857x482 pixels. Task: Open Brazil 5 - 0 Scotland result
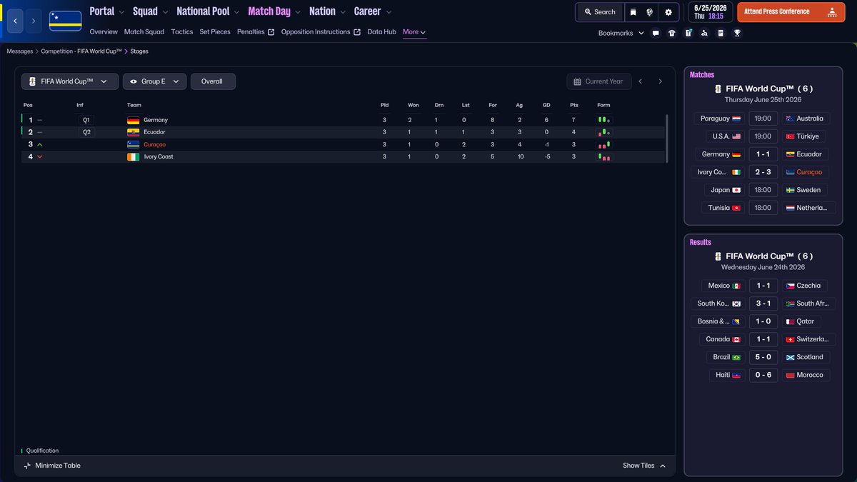point(763,357)
